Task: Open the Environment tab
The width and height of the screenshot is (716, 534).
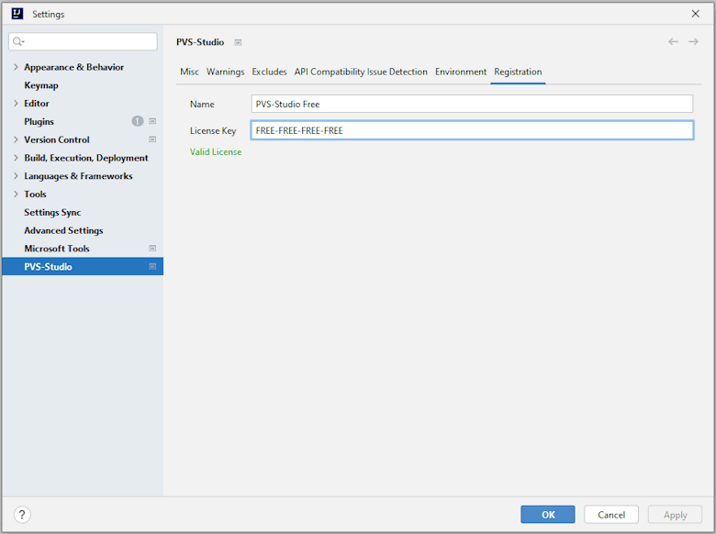Action: point(460,72)
